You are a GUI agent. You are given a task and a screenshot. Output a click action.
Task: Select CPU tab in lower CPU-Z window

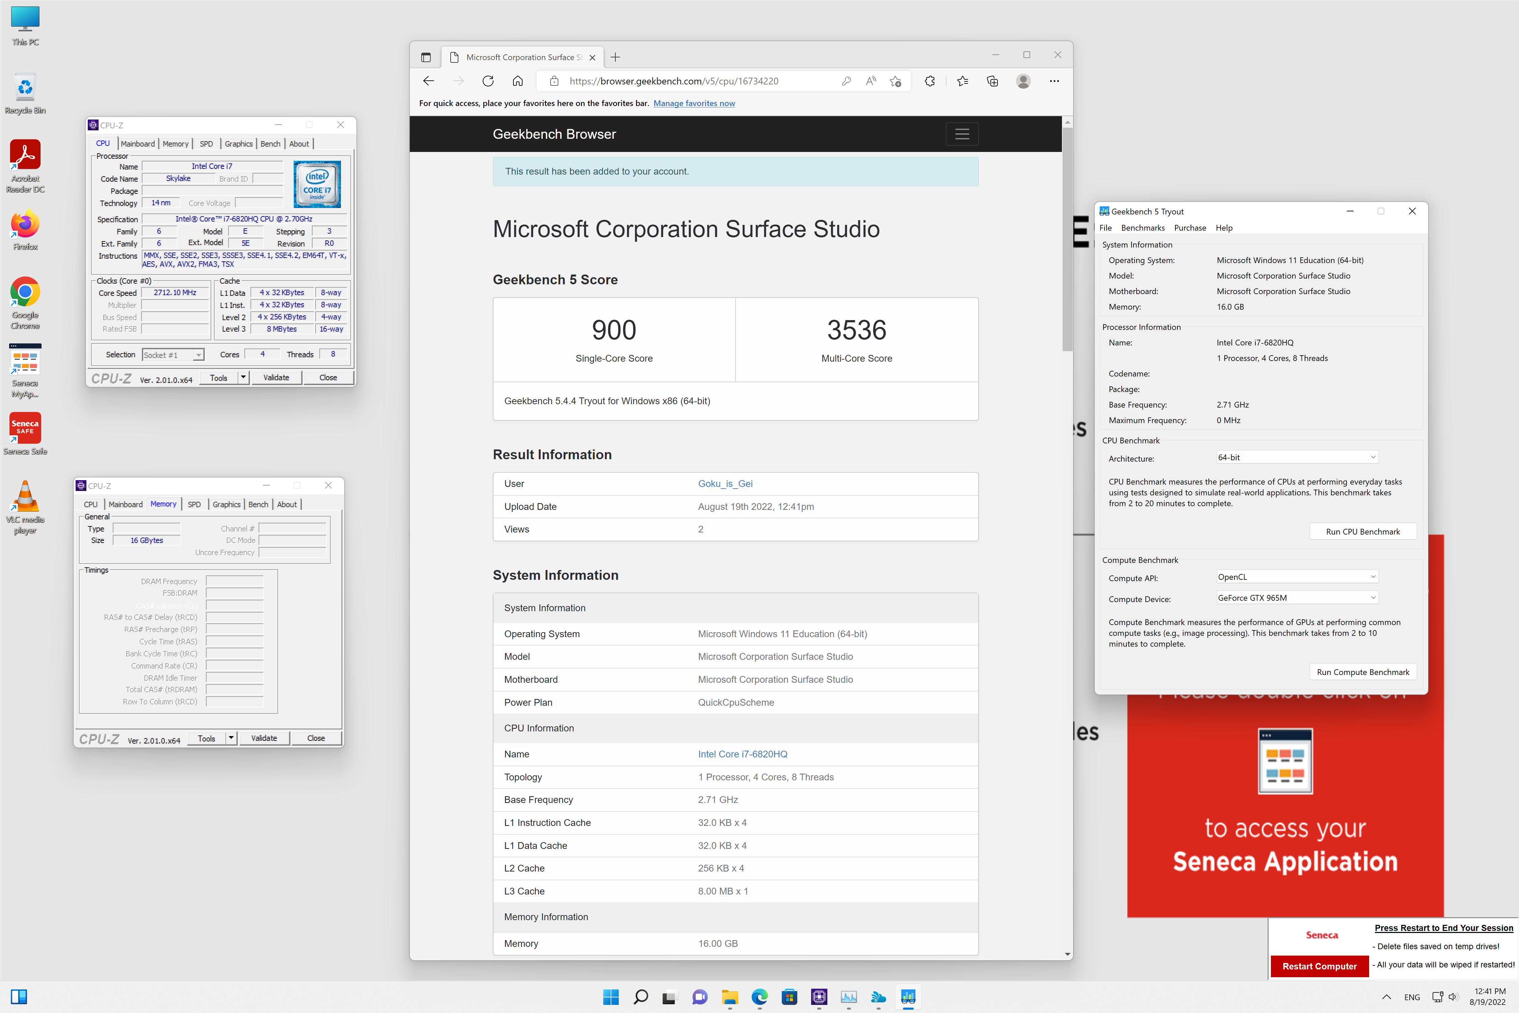(x=91, y=504)
